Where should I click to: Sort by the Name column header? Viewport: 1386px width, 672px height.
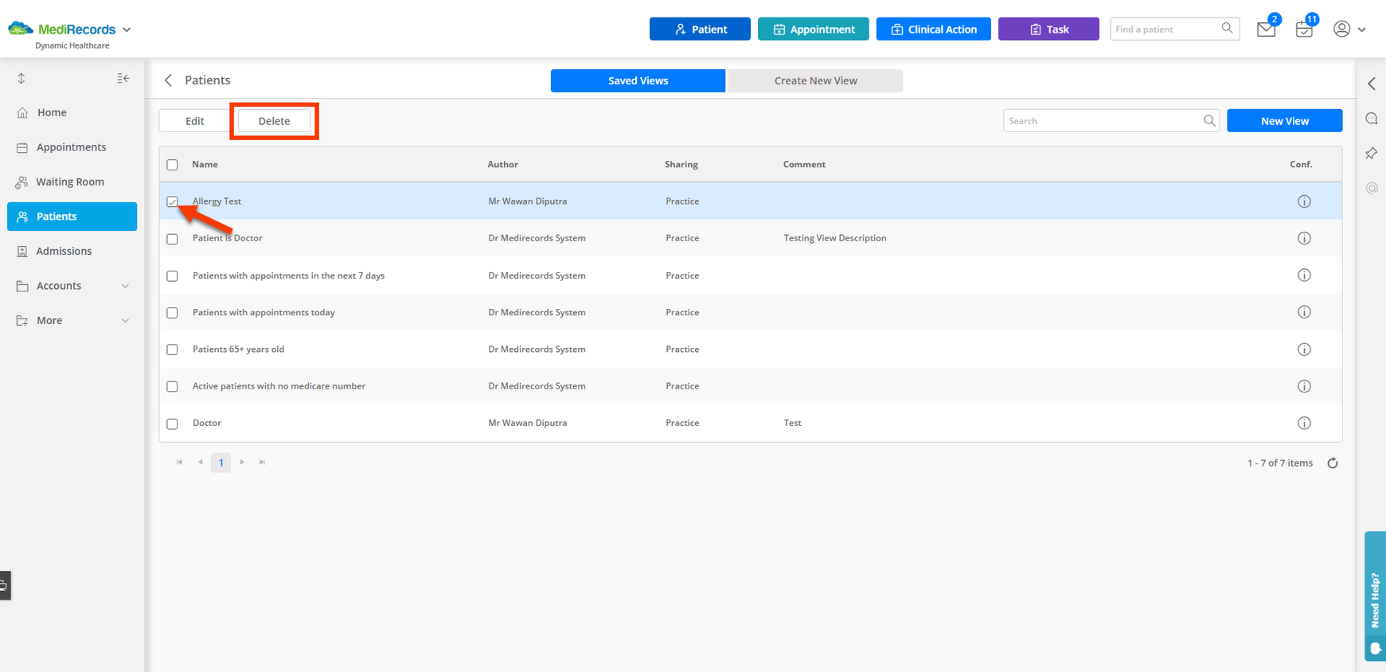205,165
